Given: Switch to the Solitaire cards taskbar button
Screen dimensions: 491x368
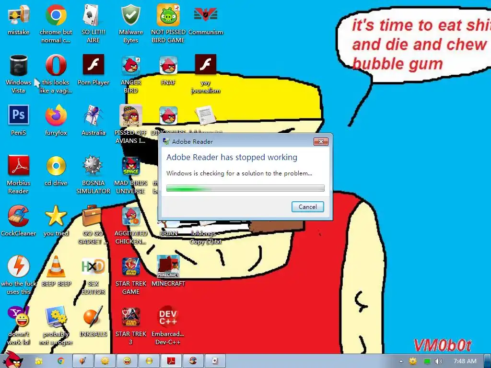Looking at the screenshot, I should (215, 361).
